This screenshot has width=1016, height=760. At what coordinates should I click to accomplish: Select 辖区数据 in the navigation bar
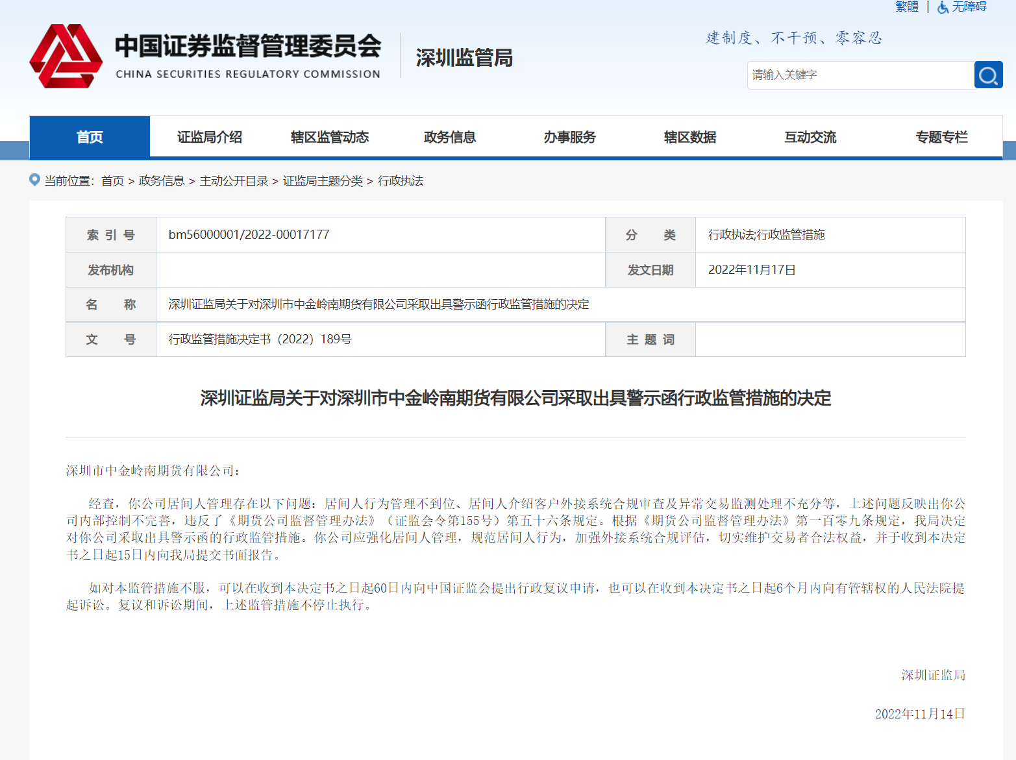point(690,137)
